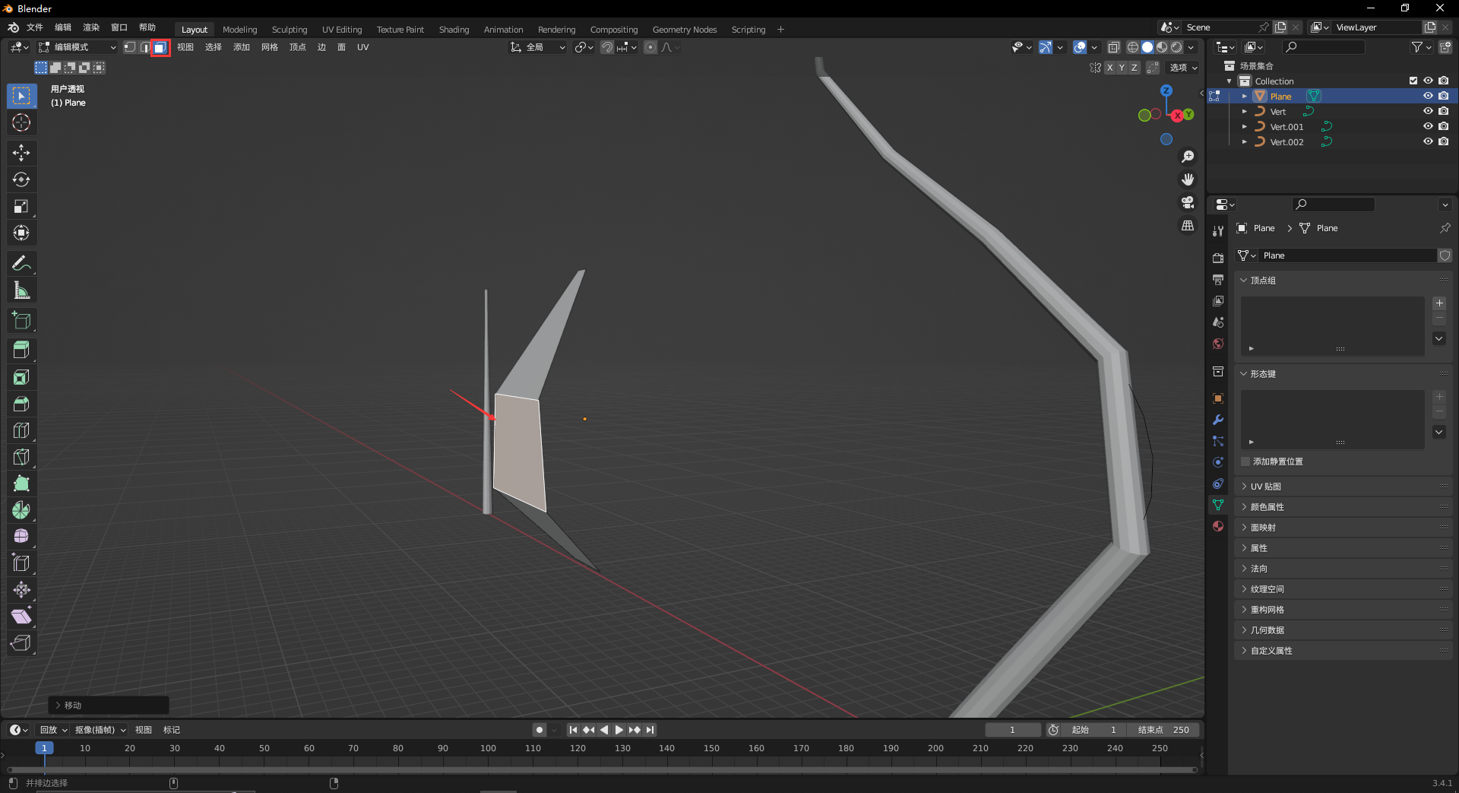This screenshot has height=793, width=1459.
Task: Click the 结束点 frame field
Action: coord(1163,730)
